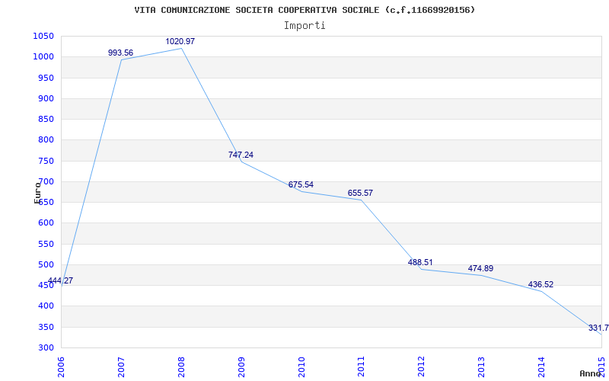Click the 950 y-axis tick label
Image resolution: width=609 pixels, height=381 pixels.
point(46,78)
